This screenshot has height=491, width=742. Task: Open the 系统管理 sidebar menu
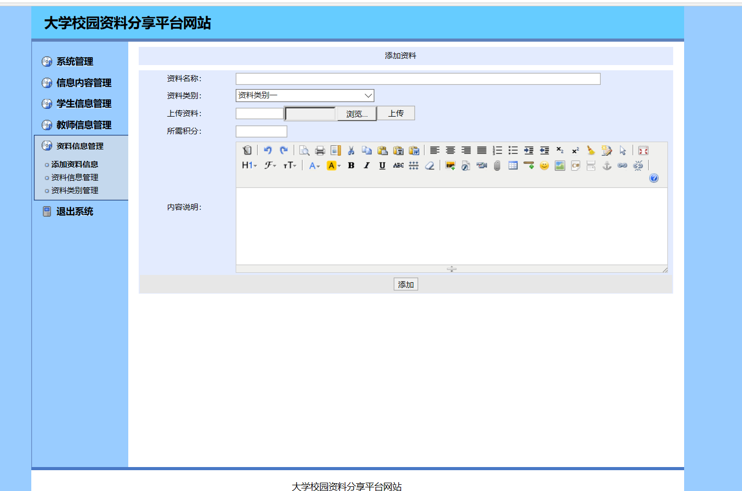coord(75,61)
